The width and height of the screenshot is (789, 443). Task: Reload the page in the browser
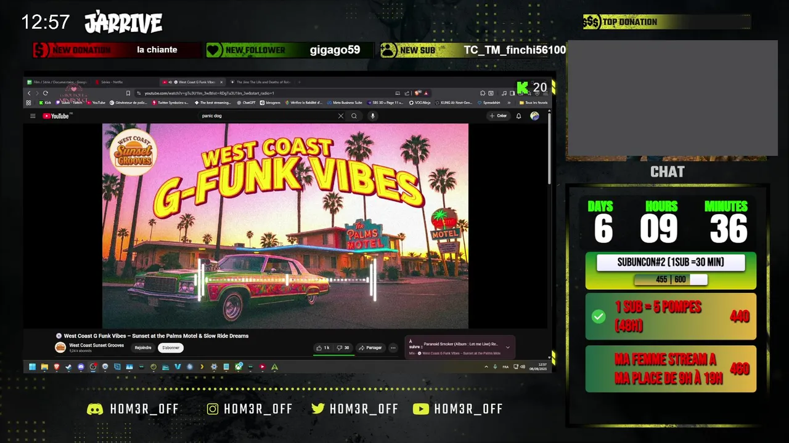point(45,93)
